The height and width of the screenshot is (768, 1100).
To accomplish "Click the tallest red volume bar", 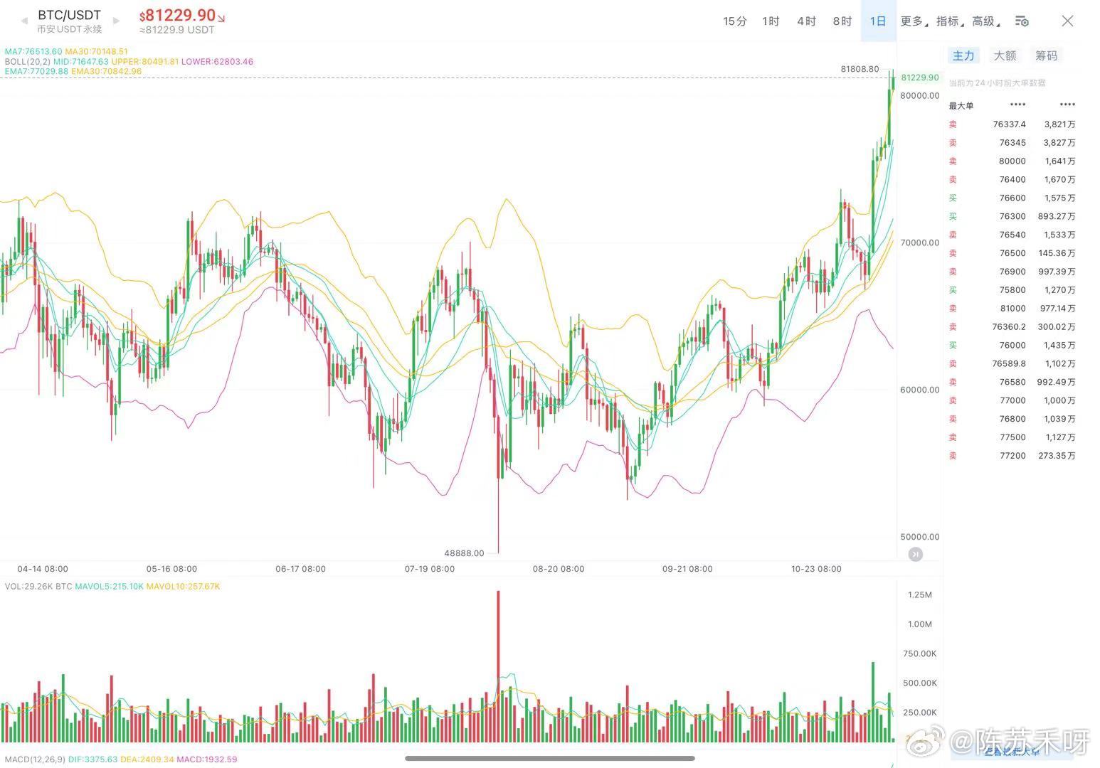I will tap(498, 666).
